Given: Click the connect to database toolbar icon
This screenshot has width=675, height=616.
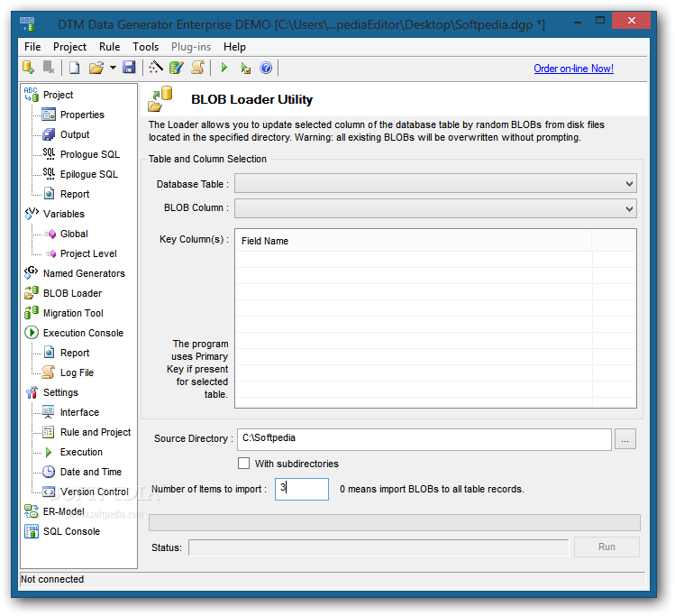Looking at the screenshot, I should pyautogui.click(x=29, y=68).
